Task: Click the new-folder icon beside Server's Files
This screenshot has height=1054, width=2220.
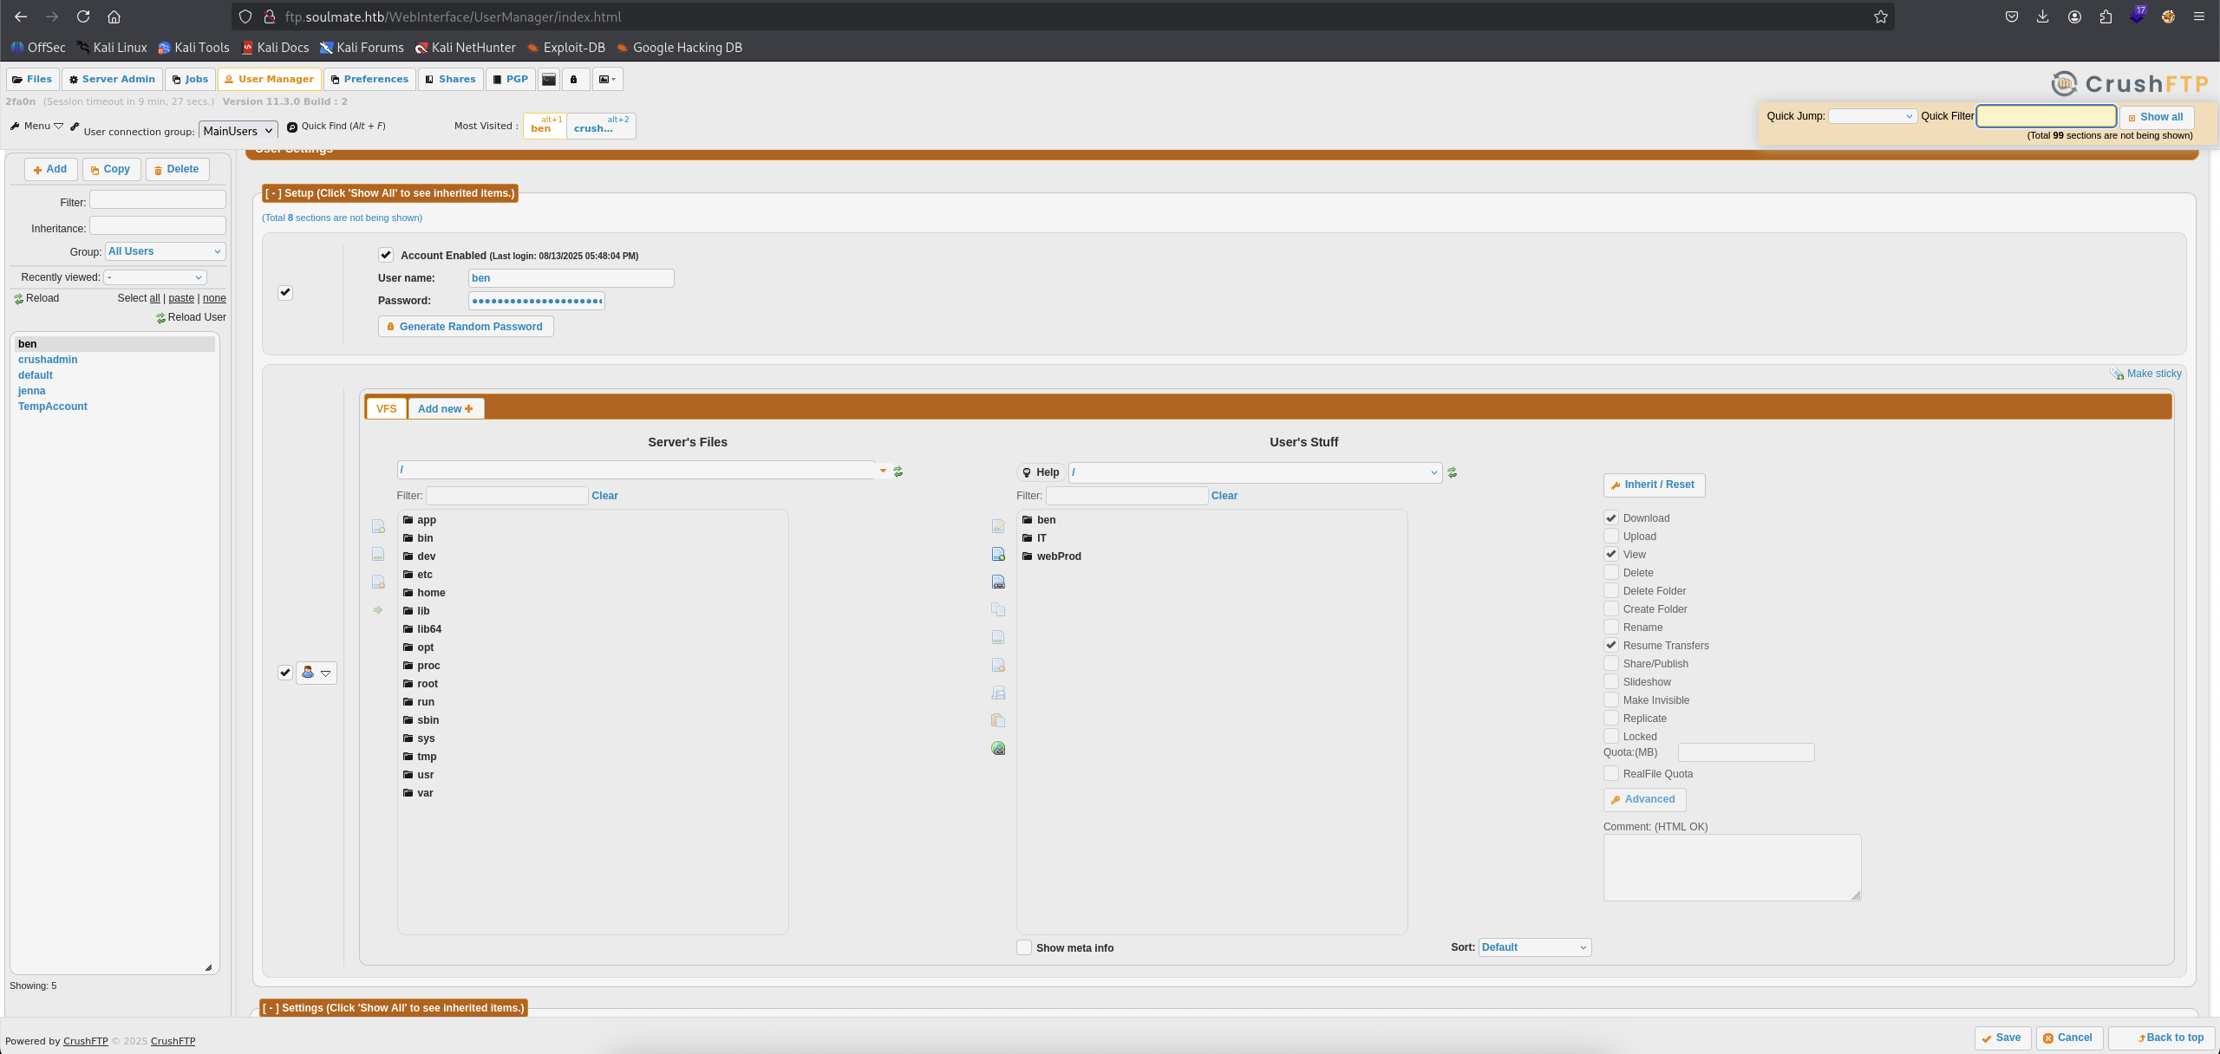Action: (x=378, y=526)
